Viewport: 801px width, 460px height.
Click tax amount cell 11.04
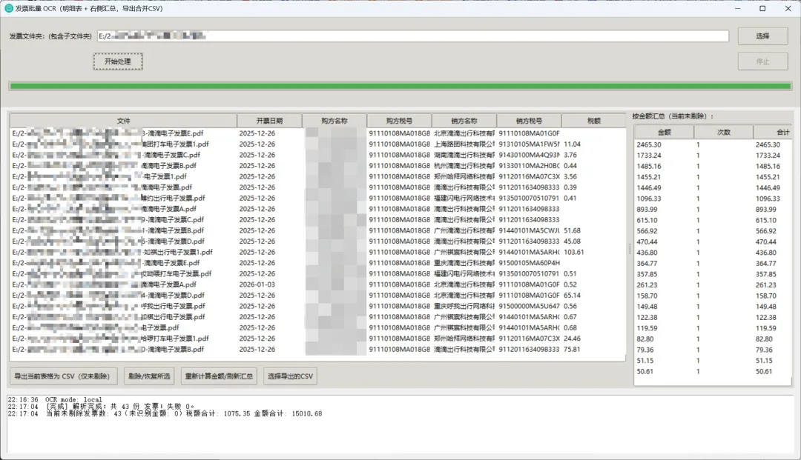tap(572, 144)
